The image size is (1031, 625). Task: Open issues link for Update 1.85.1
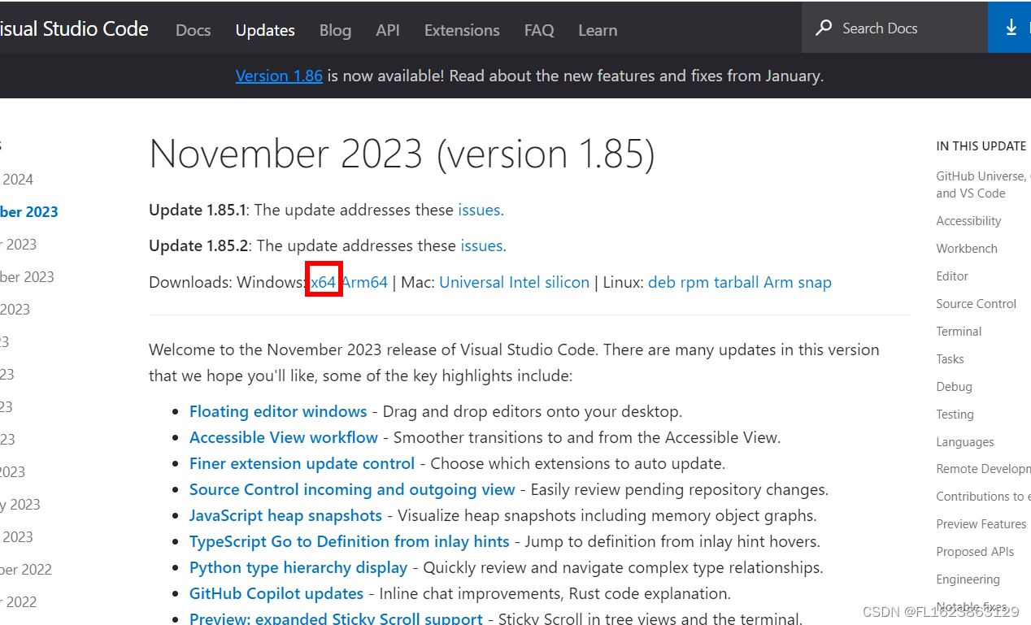479,210
